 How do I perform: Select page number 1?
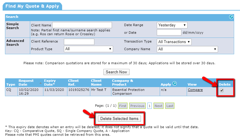pos(149,106)
